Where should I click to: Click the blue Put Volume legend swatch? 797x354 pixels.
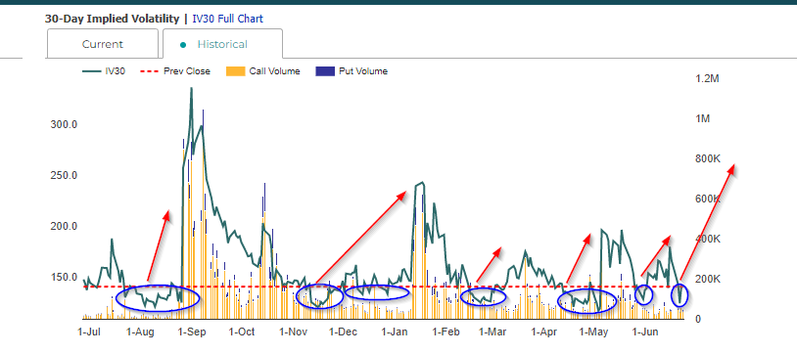click(325, 71)
